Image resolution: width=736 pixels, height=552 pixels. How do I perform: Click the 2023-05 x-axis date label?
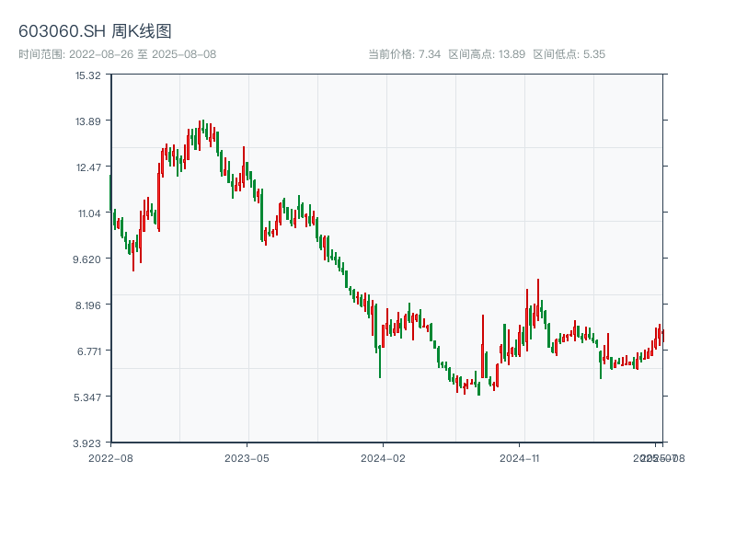click(247, 457)
